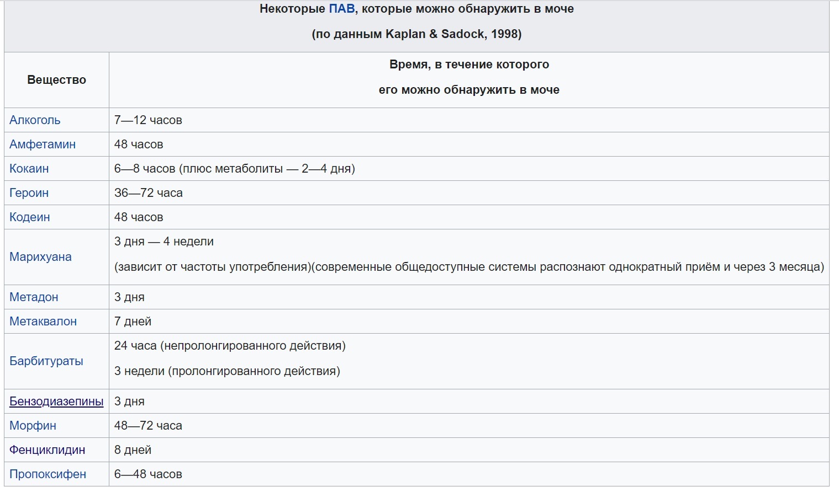The image size is (839, 487).
Task: Open the Пропоксифен link
Action: coord(48,474)
